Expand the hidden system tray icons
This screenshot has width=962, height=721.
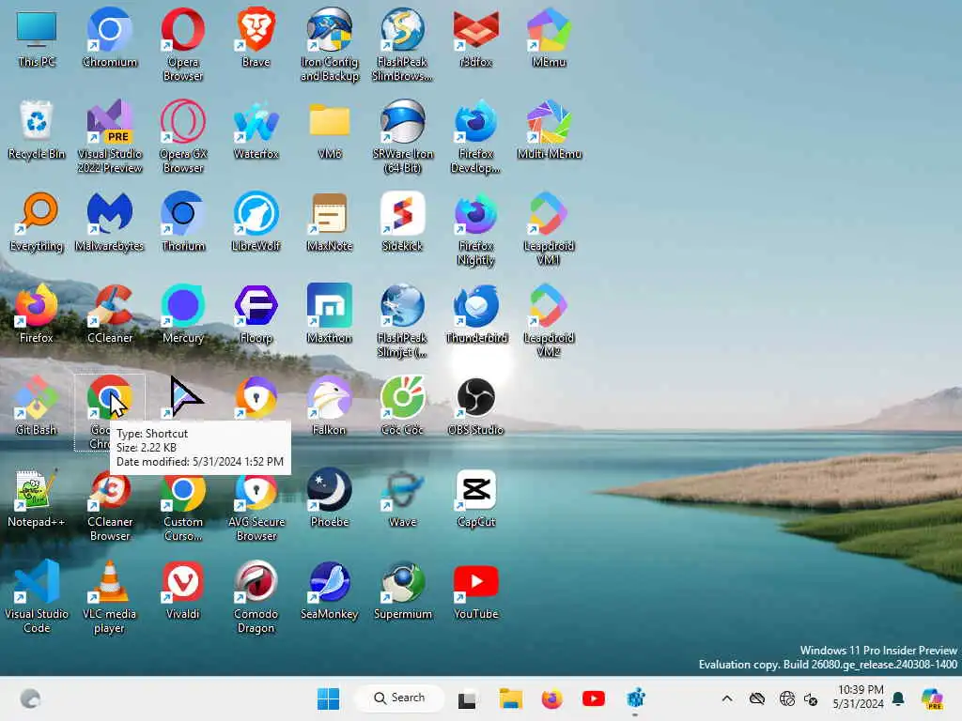click(x=727, y=698)
